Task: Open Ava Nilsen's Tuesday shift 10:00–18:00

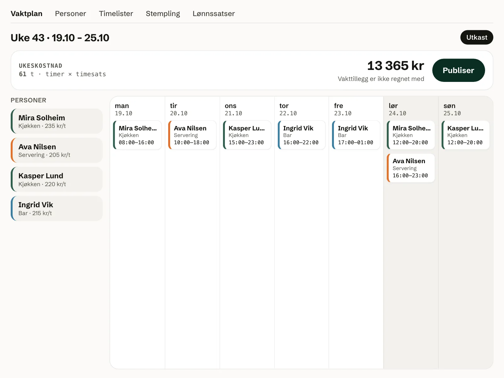Action: coord(192,135)
